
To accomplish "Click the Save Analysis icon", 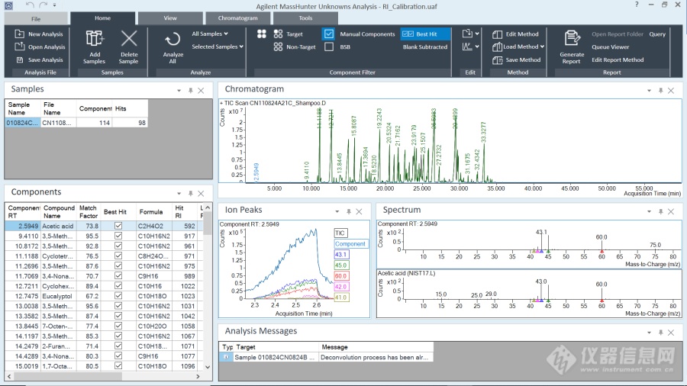I will tap(19, 60).
